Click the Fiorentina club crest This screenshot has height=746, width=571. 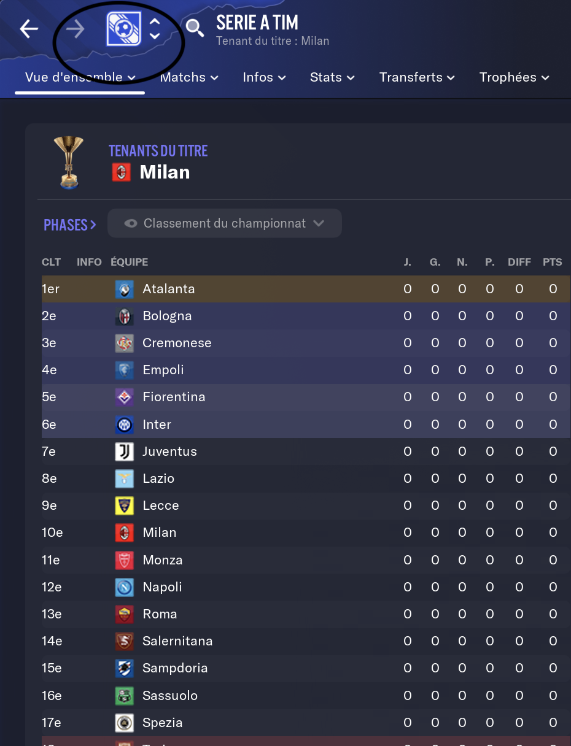point(124,397)
